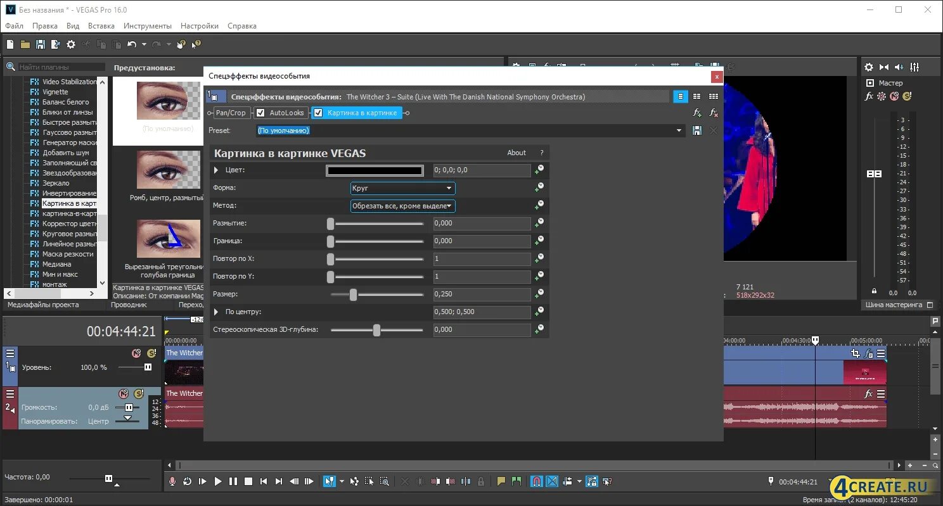943x506 pixels.
Task: Remove the selected plug-in from the chain
Action: [x=714, y=113]
